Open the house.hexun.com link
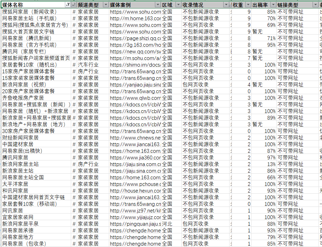The height and width of the screenshot is (247, 322). pos(135,191)
